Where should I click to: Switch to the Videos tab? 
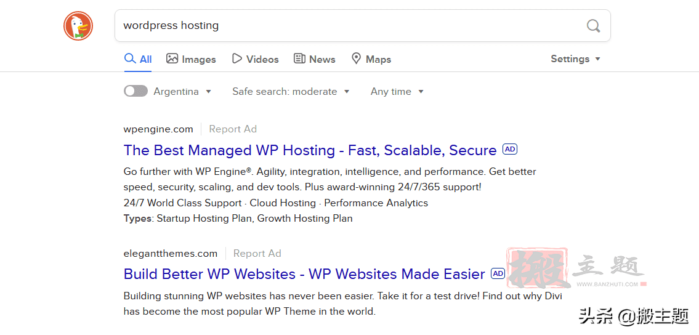coord(255,59)
